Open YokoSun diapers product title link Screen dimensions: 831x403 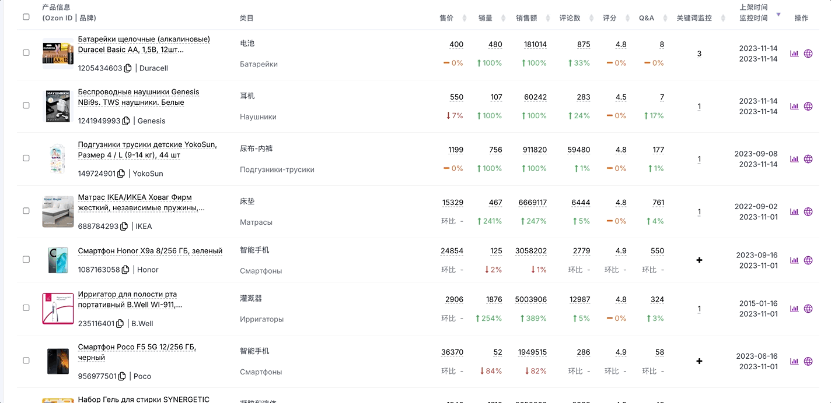[x=147, y=150]
